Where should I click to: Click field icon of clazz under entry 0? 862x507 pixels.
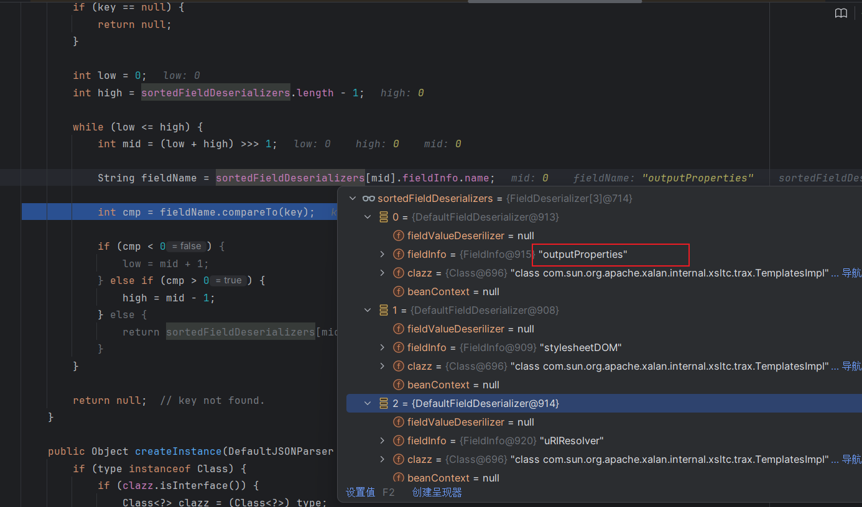pos(399,273)
